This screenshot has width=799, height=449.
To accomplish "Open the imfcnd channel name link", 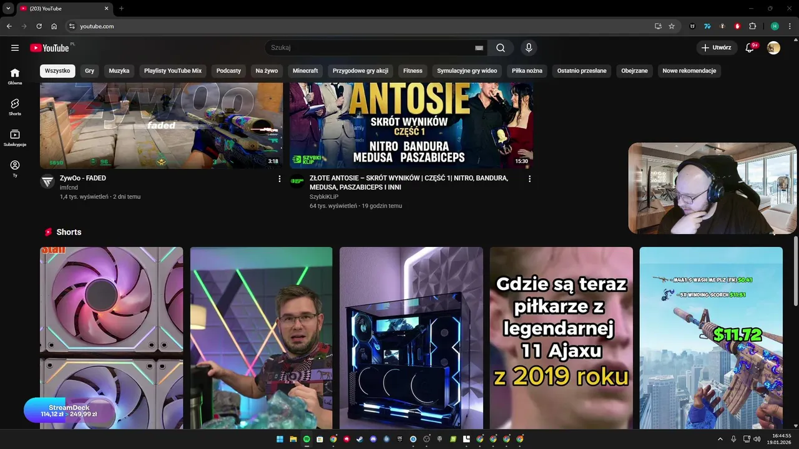I will (69, 188).
